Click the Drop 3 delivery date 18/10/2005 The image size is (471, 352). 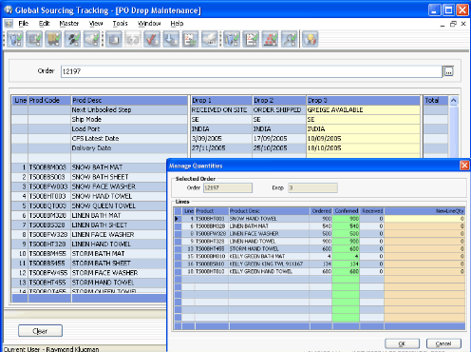coord(363,147)
